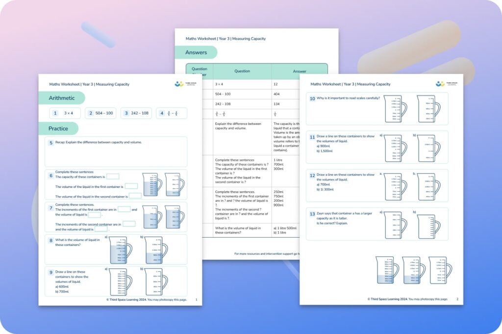
Task: Click the Third Space Learning logo on the left page
Action: pos(178,84)
